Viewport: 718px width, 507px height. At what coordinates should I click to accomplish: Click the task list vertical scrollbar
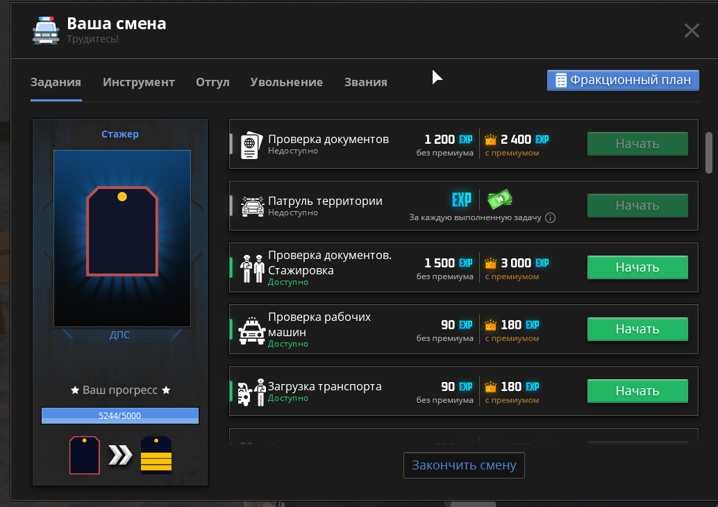[x=709, y=153]
